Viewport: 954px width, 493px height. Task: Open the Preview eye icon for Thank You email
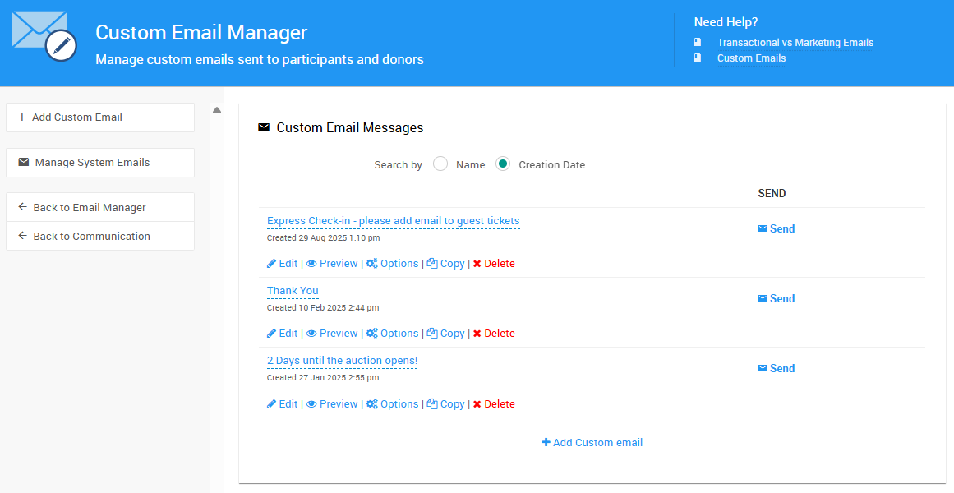(311, 333)
